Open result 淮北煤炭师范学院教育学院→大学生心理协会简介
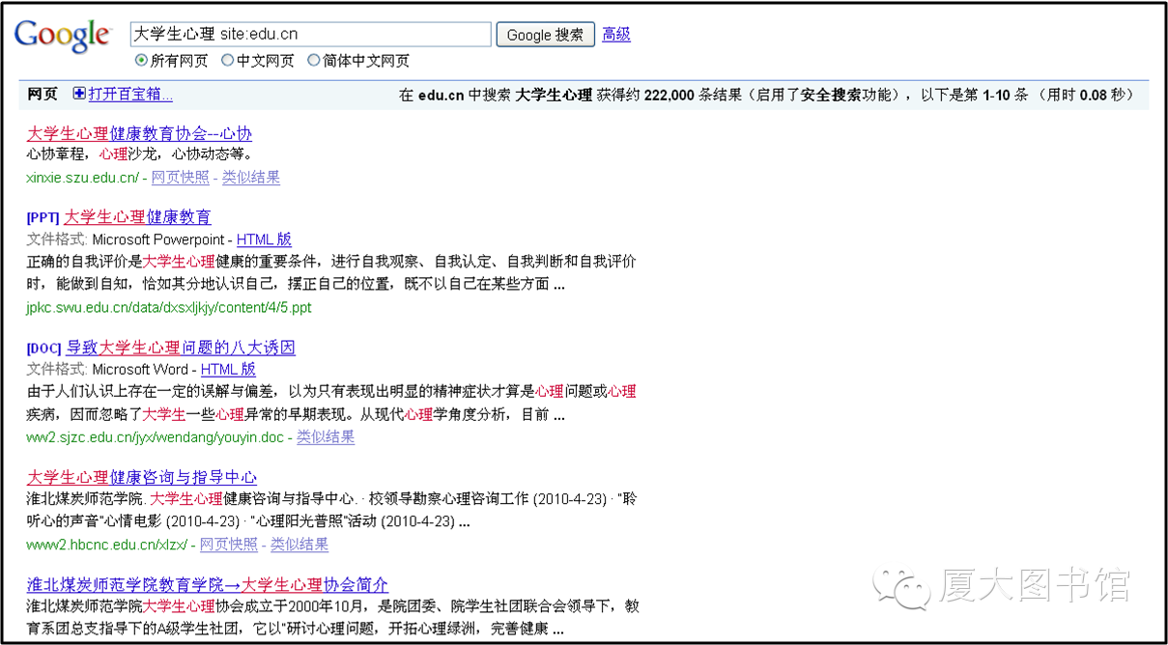Screen dimensions: 1168x645 point(208,584)
